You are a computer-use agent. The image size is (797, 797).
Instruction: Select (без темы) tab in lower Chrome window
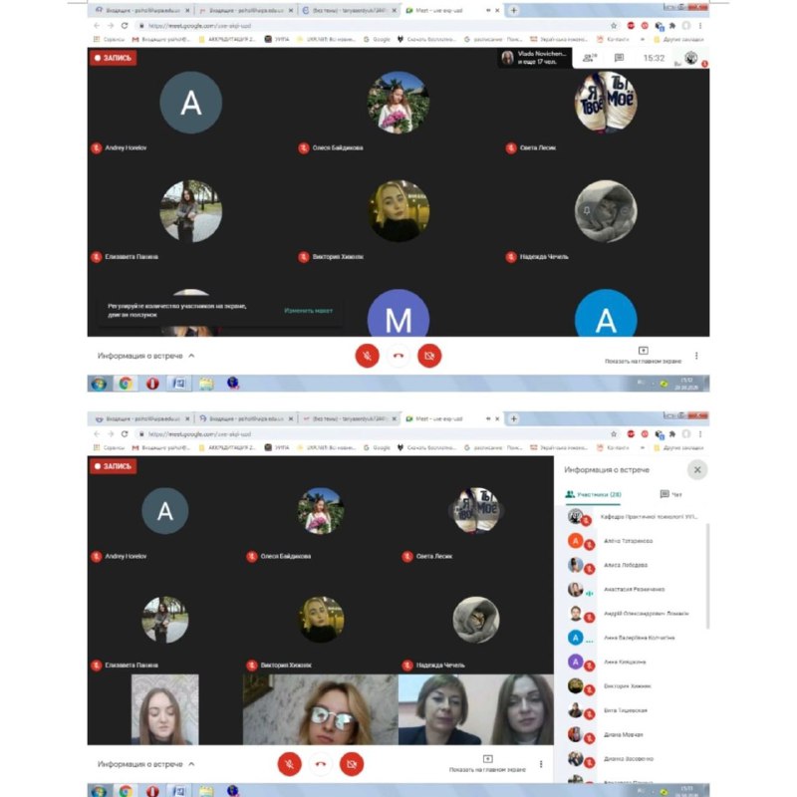click(x=350, y=418)
